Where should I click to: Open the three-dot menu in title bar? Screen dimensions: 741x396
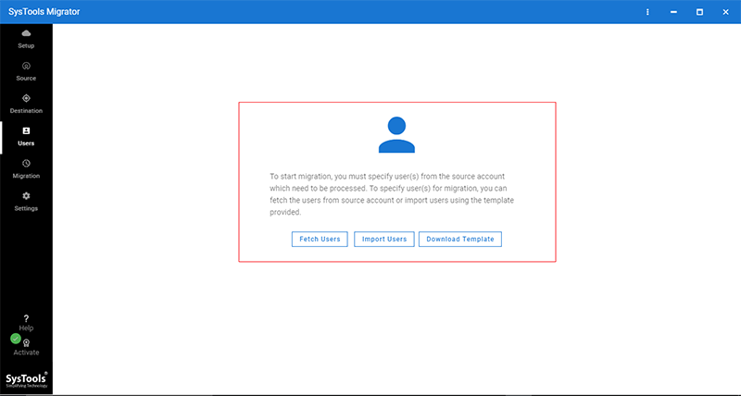point(647,12)
